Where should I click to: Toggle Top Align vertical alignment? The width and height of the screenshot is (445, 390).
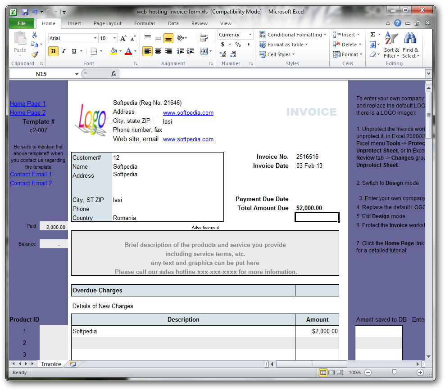[148, 38]
